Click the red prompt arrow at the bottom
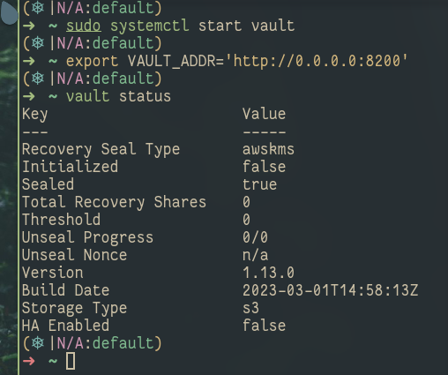The image size is (448, 375). [x=29, y=361]
